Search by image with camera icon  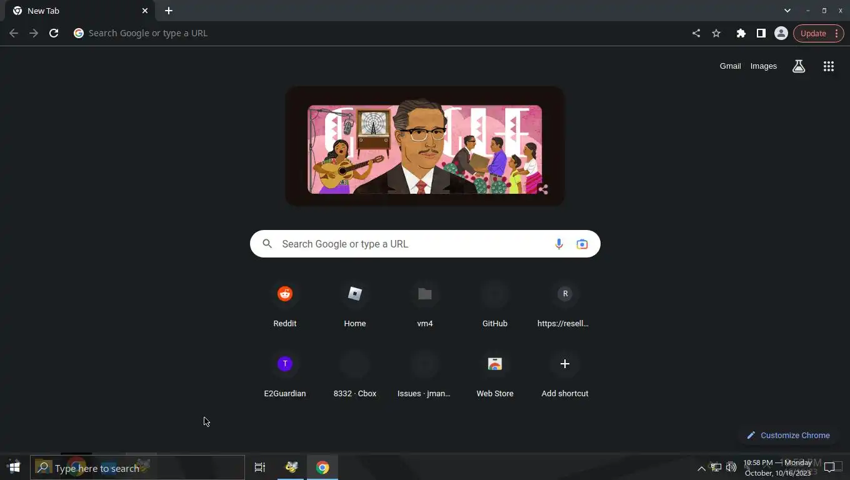(x=582, y=244)
